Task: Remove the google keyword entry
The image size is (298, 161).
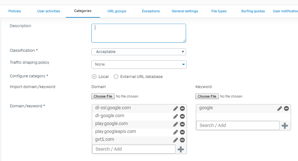Action: [x=286, y=109]
